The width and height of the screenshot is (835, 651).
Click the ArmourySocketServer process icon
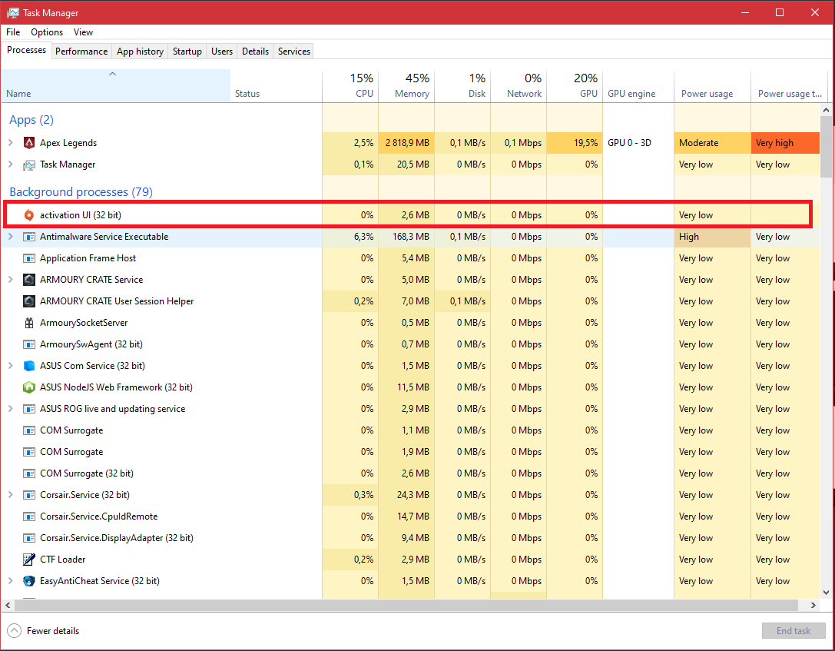click(29, 323)
